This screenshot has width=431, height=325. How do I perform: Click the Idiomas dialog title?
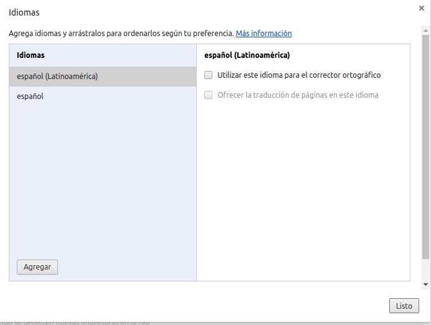pos(24,12)
